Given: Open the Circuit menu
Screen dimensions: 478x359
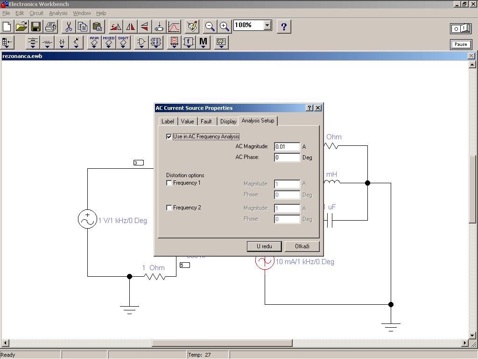Looking at the screenshot, I should point(36,13).
